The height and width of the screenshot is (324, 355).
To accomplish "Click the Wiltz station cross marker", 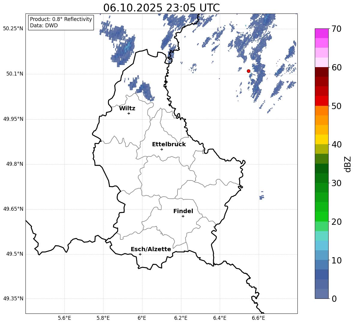I will [x=129, y=113].
